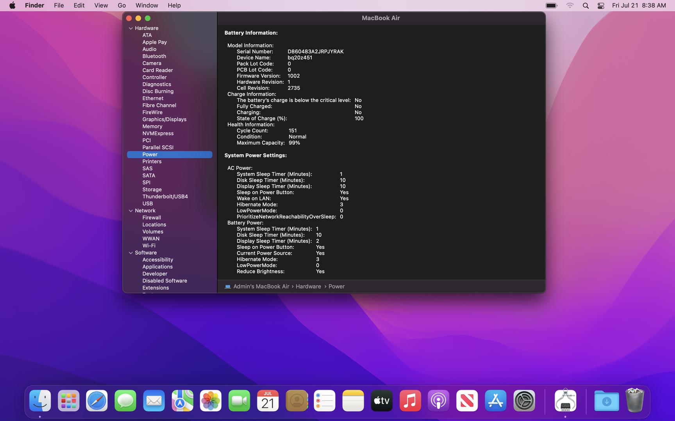Click Maximum Capacity value 99%
The height and width of the screenshot is (421, 675).
(x=295, y=143)
